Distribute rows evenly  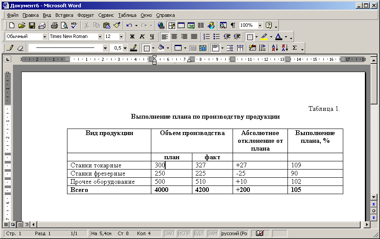(230, 48)
